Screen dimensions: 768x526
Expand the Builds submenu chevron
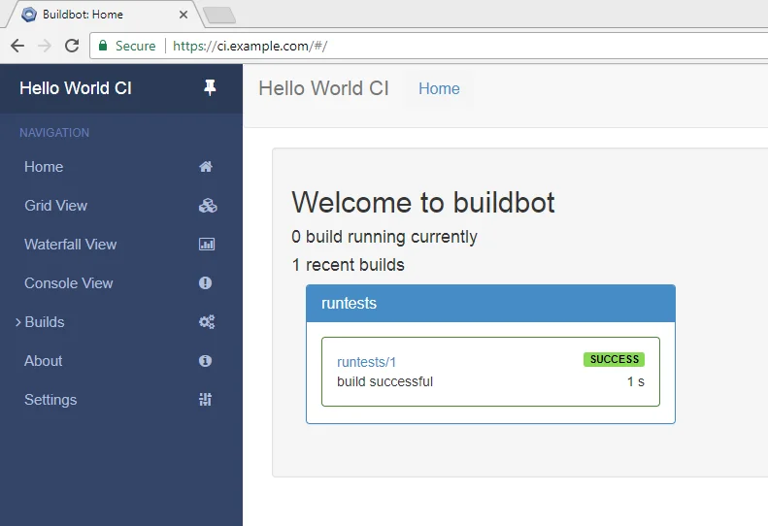tap(18, 322)
